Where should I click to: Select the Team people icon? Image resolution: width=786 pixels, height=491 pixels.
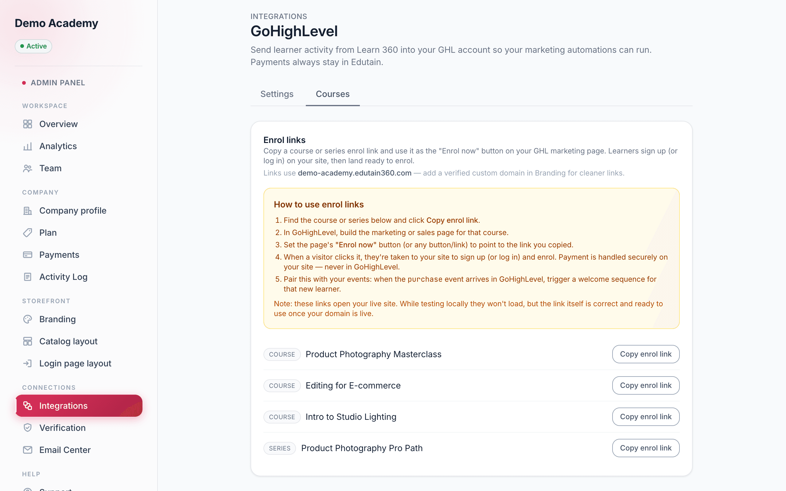(28, 168)
